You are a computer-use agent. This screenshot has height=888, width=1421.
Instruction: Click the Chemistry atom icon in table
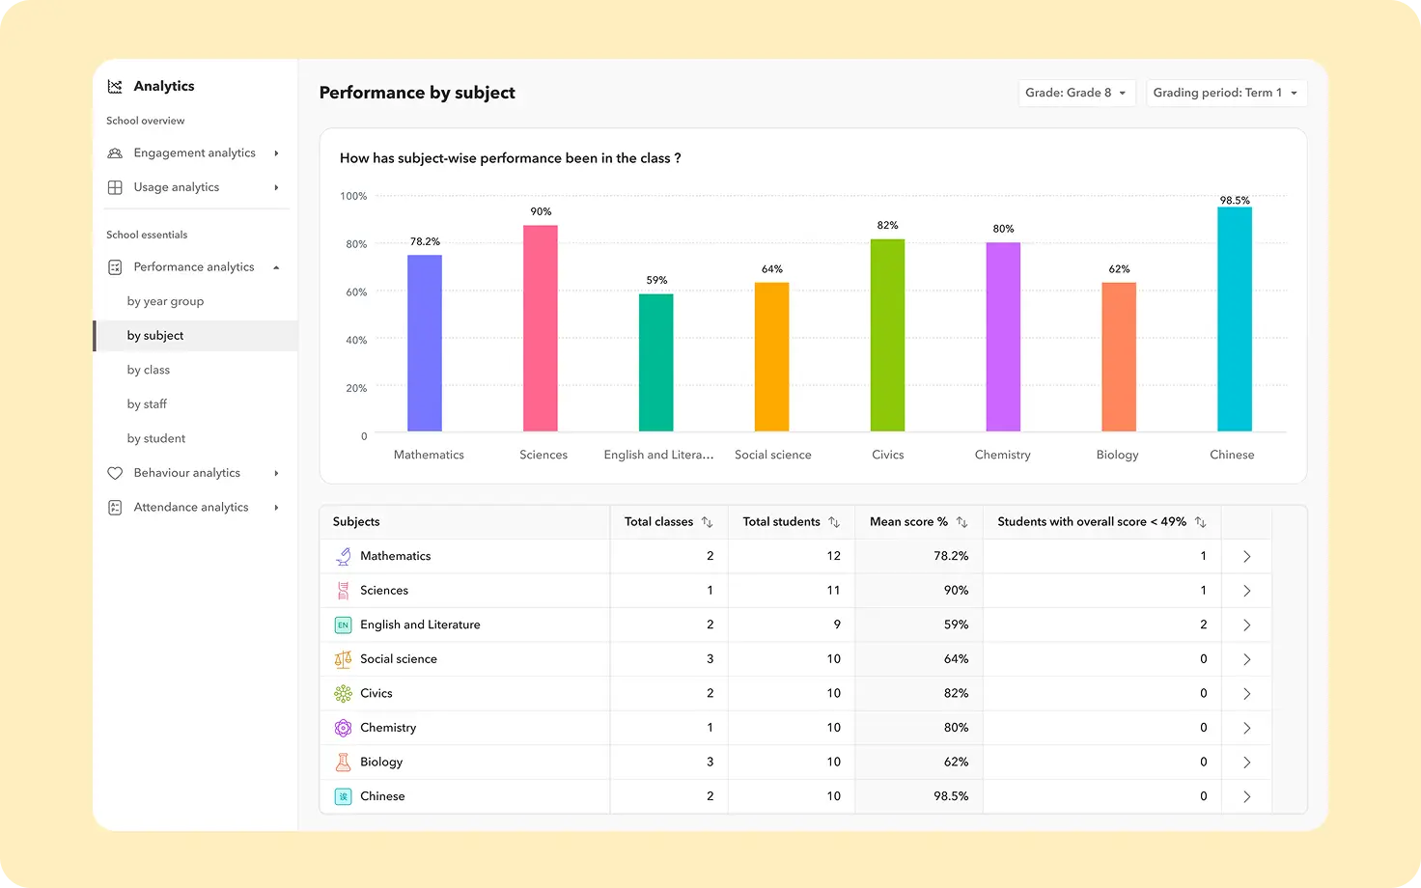343,728
